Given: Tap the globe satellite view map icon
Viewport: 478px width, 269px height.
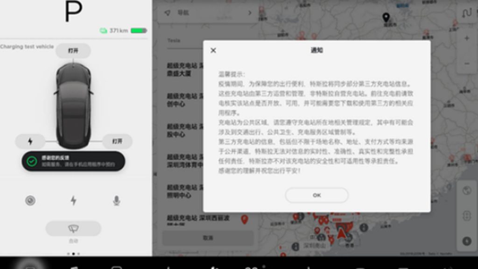Looking at the screenshot, I should [466, 191].
